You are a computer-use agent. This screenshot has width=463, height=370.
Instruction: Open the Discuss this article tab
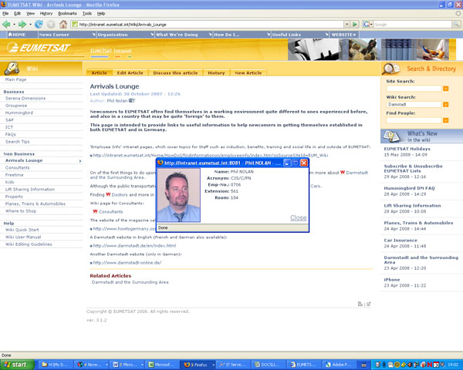tap(175, 72)
